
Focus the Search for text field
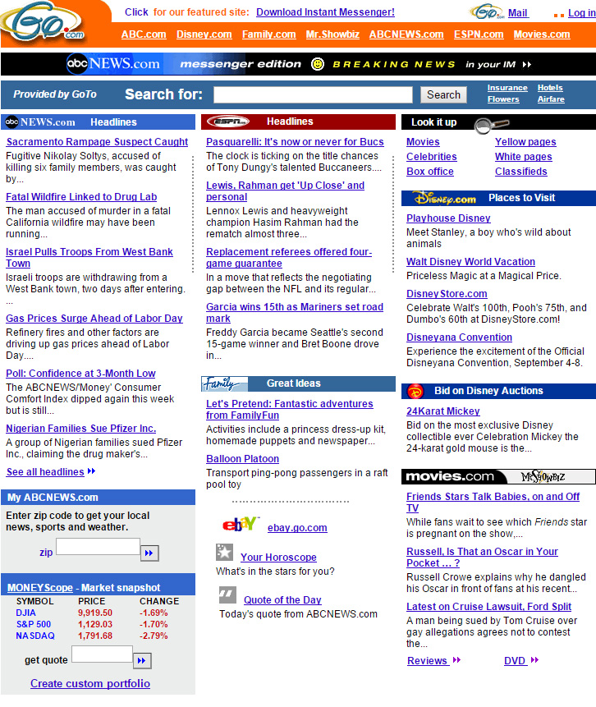[313, 94]
